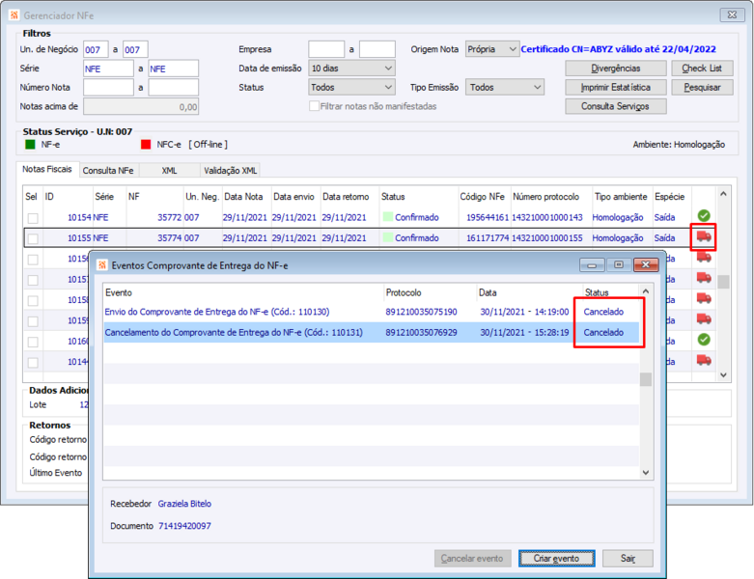
Task: Click the Criar evento button
Action: tap(556, 559)
